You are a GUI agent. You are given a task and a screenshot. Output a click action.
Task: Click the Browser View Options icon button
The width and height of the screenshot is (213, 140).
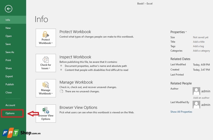click(46, 113)
